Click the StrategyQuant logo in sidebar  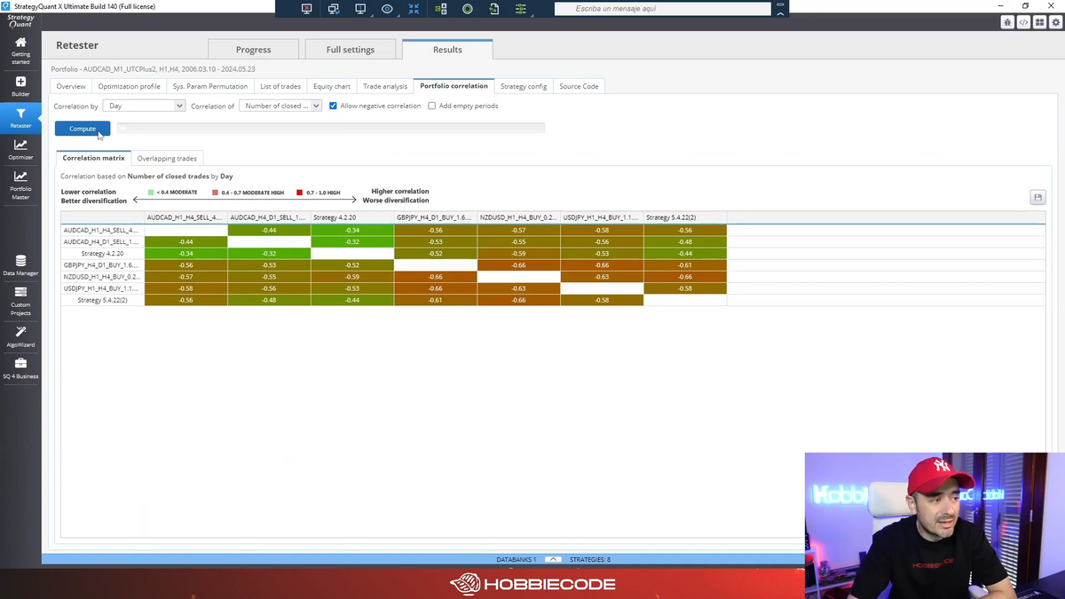20,20
